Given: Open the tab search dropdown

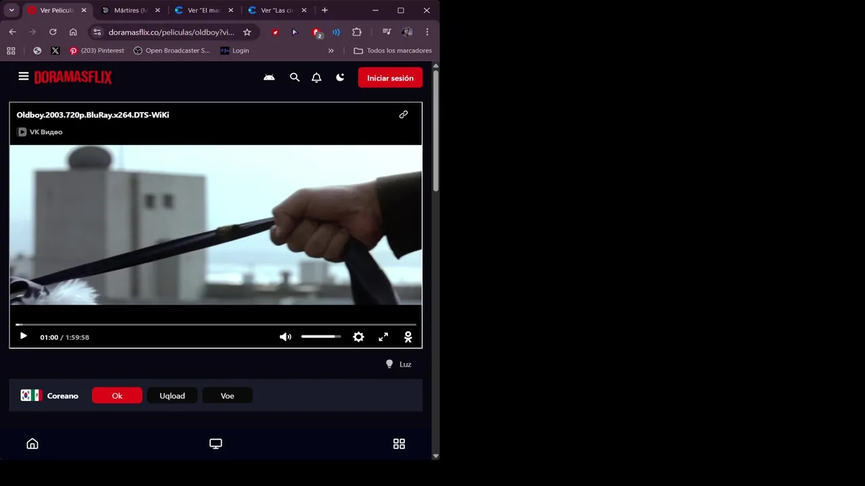Looking at the screenshot, I should [x=11, y=10].
